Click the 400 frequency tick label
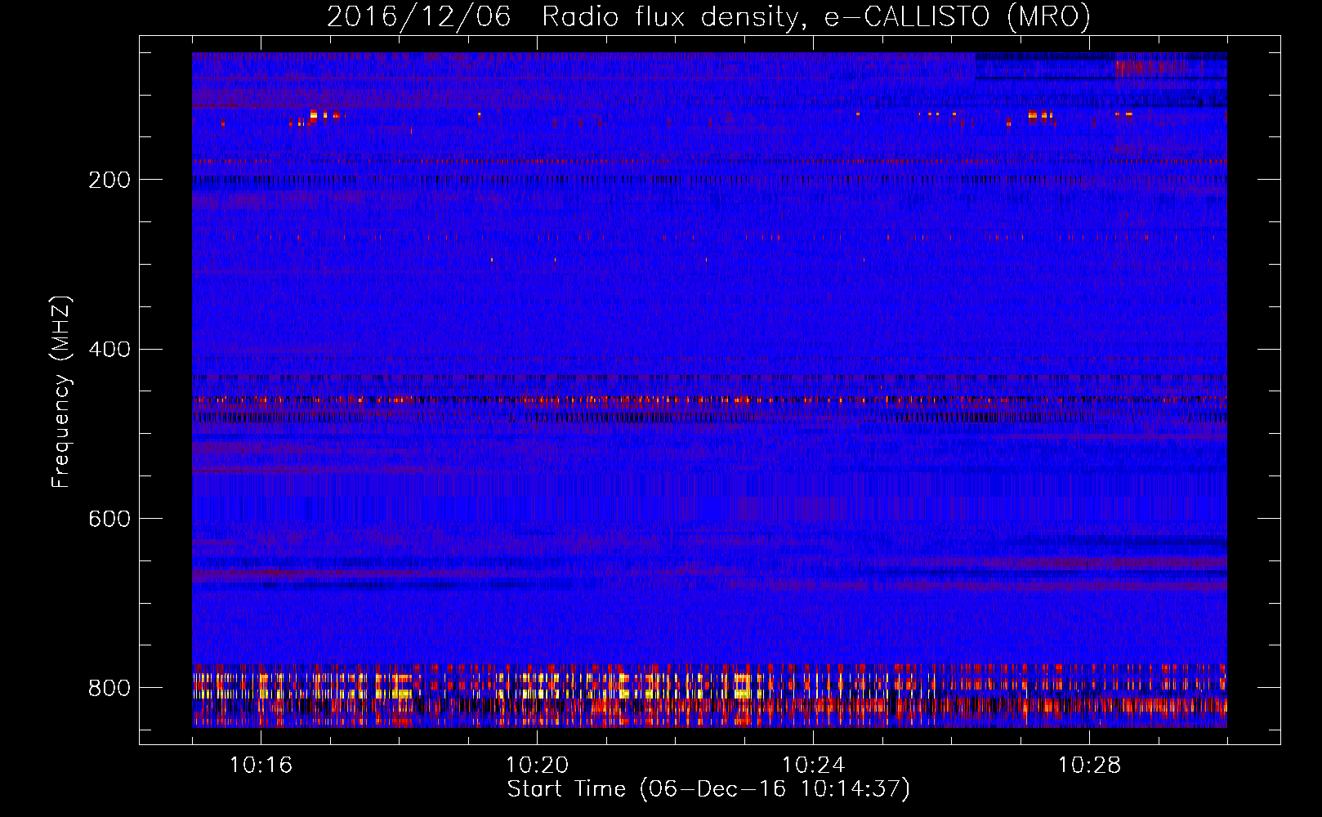 [x=109, y=350]
